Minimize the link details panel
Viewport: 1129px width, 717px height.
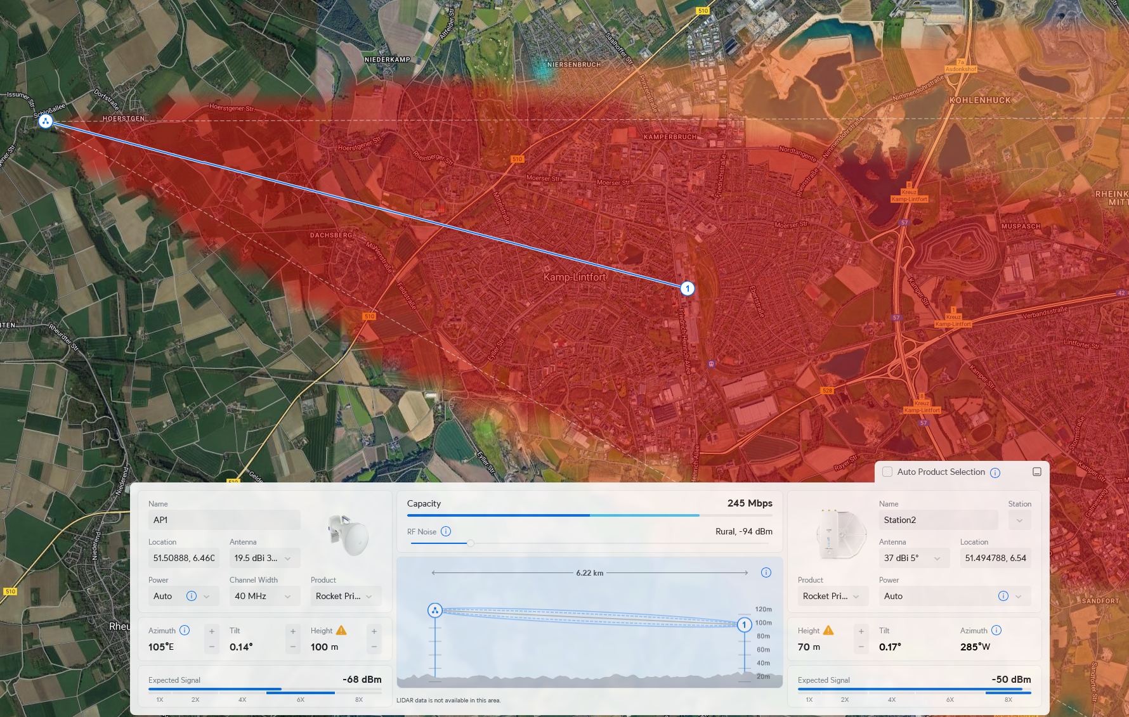click(1037, 472)
